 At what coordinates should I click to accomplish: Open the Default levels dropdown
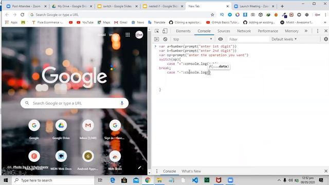point(284,39)
